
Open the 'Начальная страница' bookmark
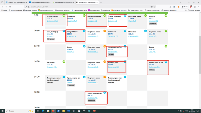tap(30, 10)
